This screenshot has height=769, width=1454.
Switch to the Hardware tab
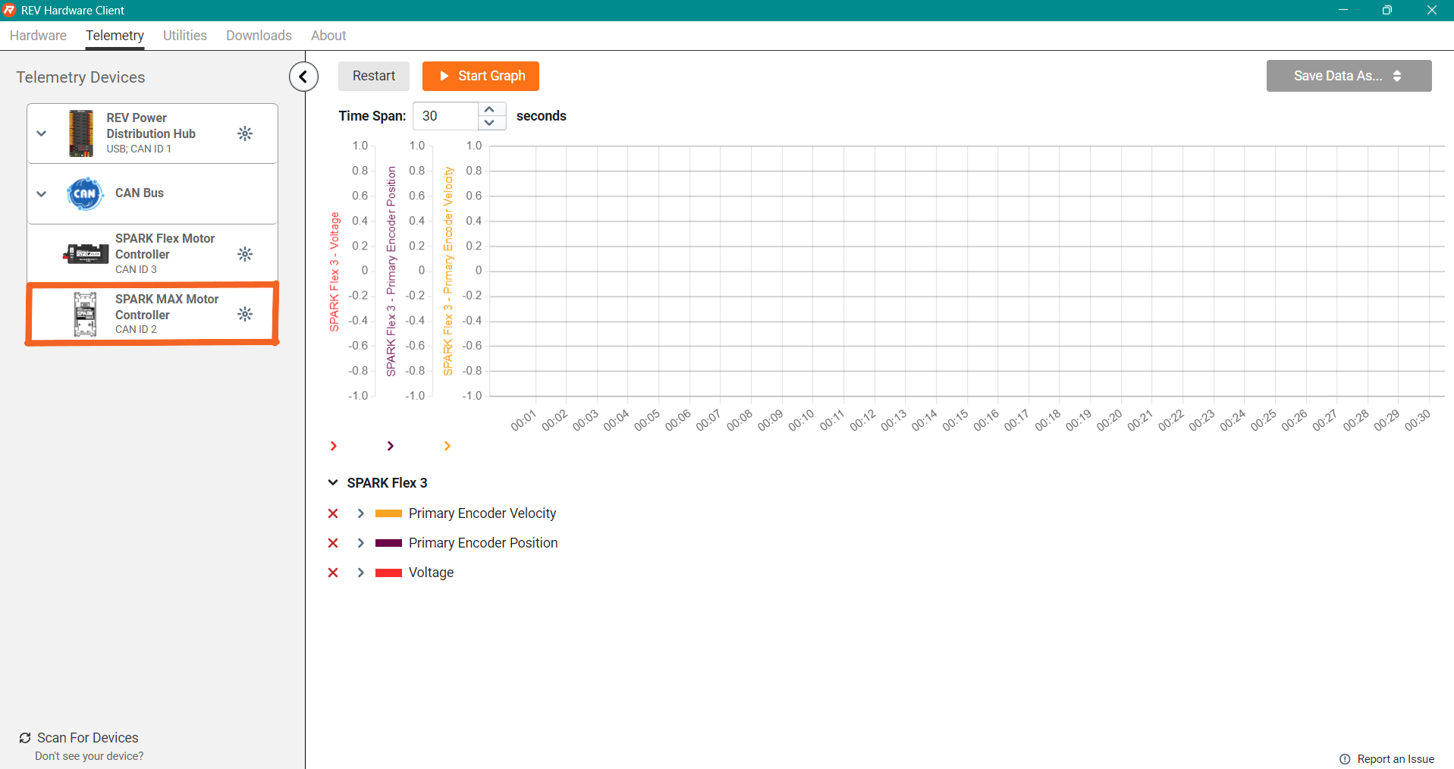click(x=38, y=36)
